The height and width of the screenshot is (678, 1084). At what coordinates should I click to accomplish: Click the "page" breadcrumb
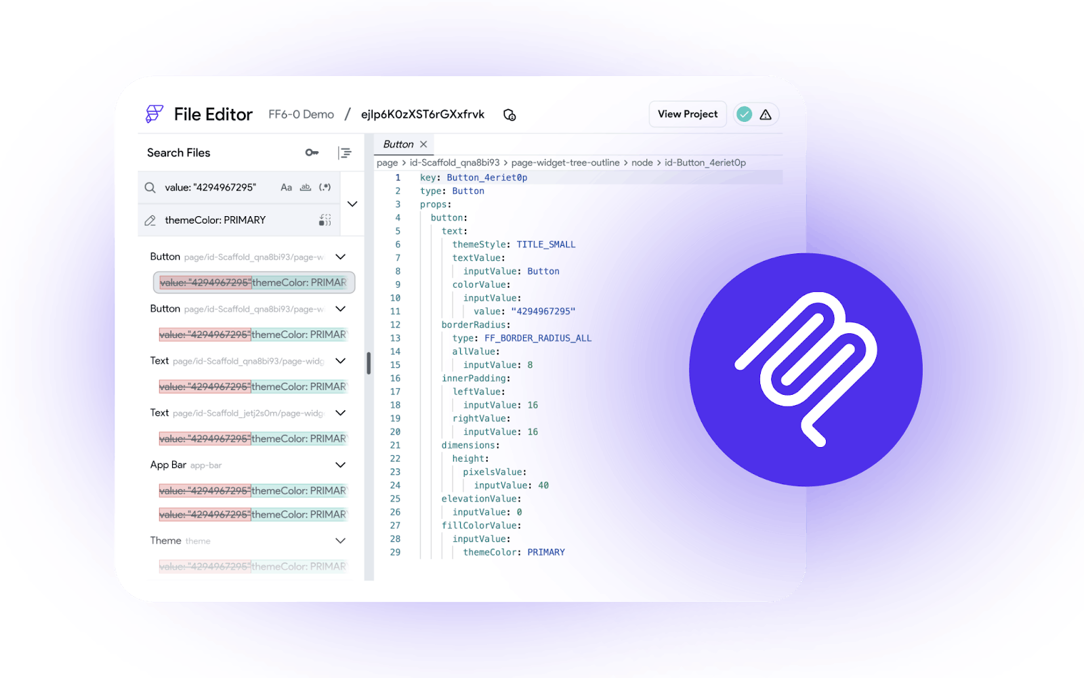click(388, 163)
